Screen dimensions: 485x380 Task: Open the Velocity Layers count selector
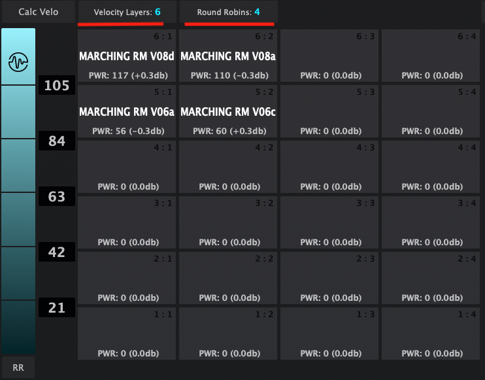coord(118,12)
